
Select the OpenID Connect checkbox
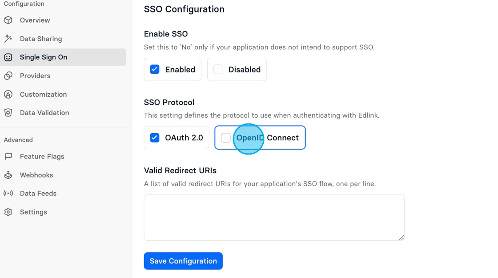[x=225, y=138]
